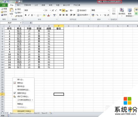
Task: Open the File (文件) tab
Action: click(x=4, y=5)
